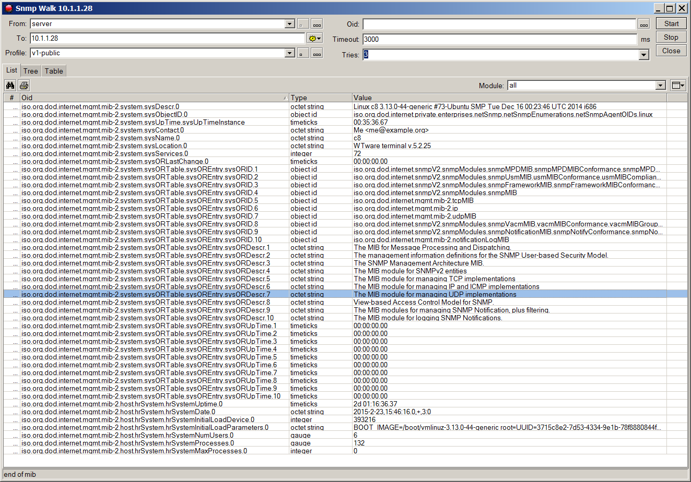
Task: Select the sysName.0 row in the list
Action: point(157,138)
